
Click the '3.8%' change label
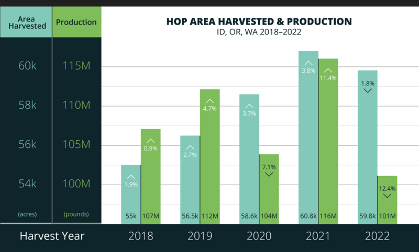pyautogui.click(x=308, y=71)
